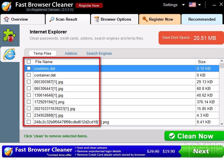
Task: Select the container.dat file name
Action: [45, 75]
